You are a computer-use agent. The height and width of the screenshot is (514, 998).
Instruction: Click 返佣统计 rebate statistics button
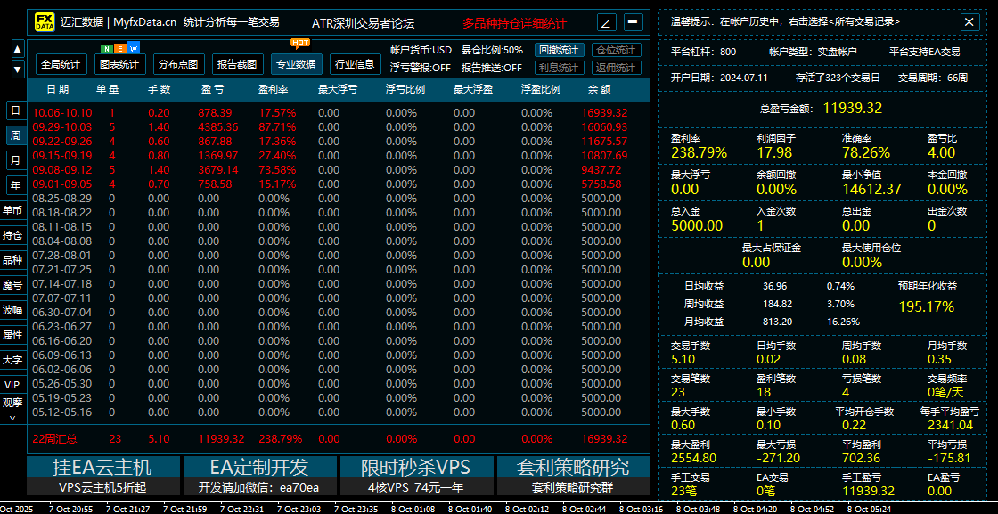click(616, 68)
